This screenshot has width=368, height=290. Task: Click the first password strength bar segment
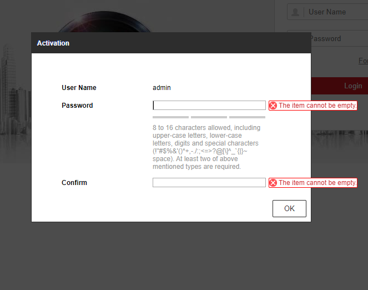click(170, 117)
